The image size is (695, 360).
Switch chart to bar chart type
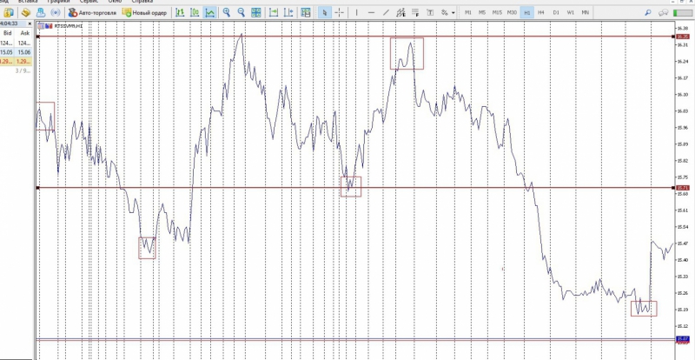(x=180, y=12)
